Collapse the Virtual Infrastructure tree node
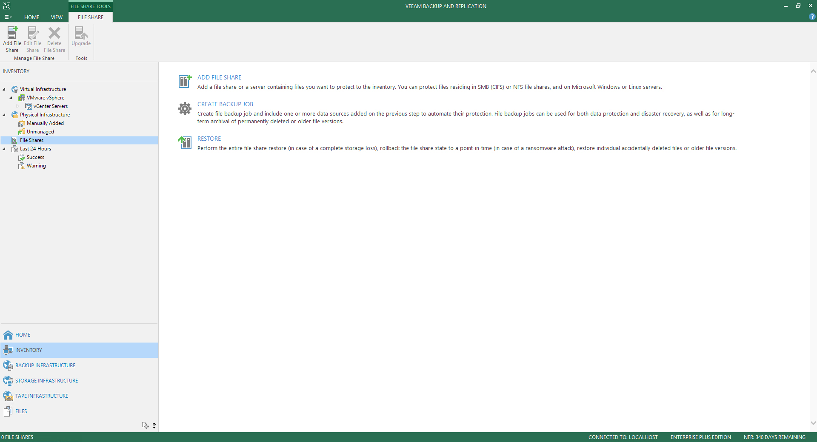This screenshot has width=817, height=442. (4, 89)
